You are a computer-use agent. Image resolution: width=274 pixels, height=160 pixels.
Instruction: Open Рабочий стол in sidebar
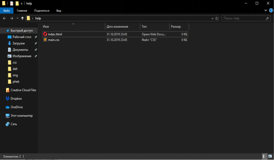pyautogui.click(x=22, y=37)
